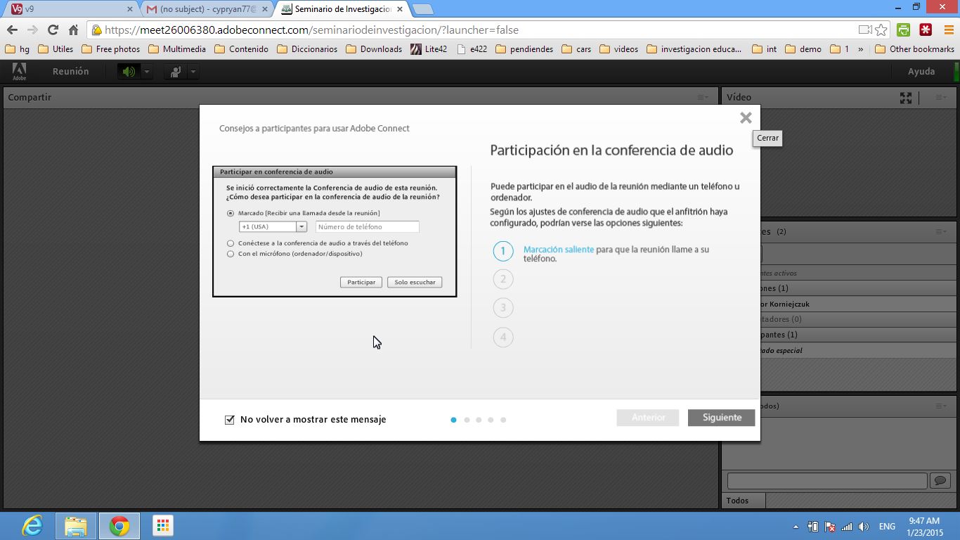This screenshot has height=540, width=960.
Task: Open the colorful grid app on taskbar
Action: click(163, 526)
